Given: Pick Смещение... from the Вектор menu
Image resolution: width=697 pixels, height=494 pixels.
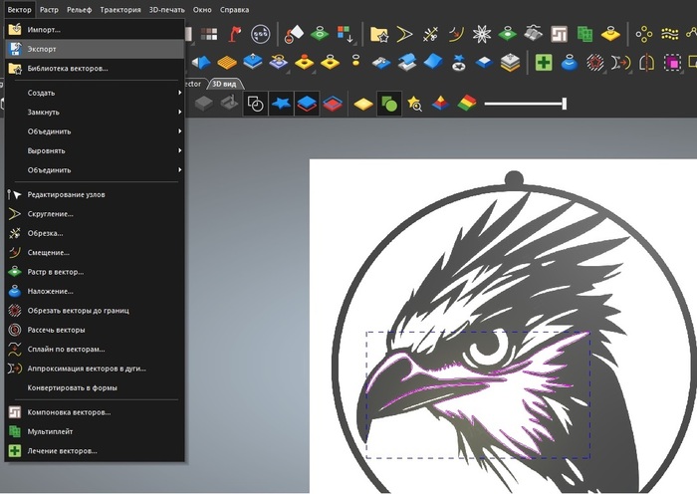Looking at the screenshot, I should tap(95, 253).
